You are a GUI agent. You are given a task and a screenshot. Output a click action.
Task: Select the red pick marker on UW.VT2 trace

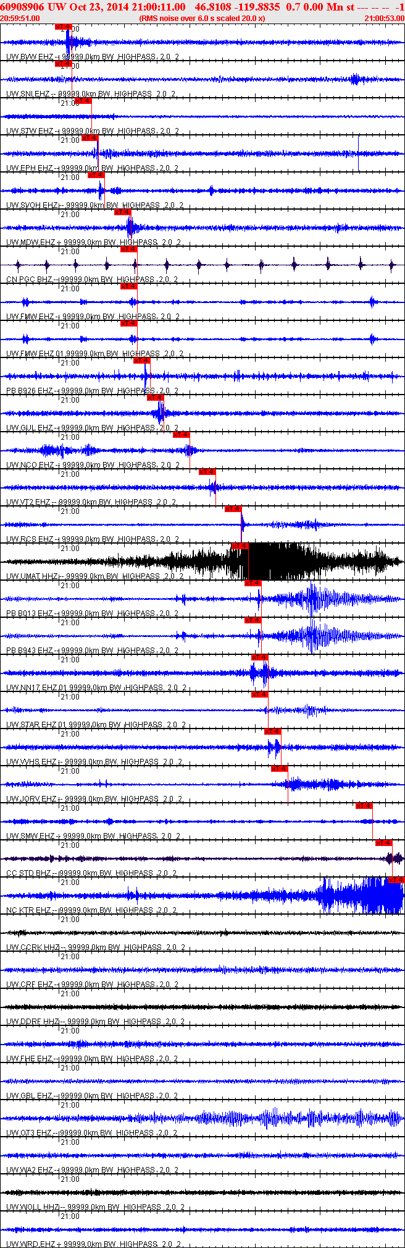(x=207, y=472)
